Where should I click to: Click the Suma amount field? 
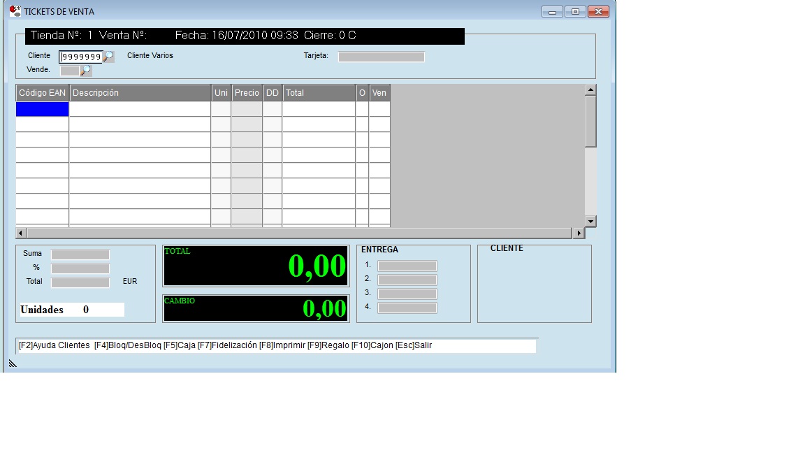tap(80, 254)
